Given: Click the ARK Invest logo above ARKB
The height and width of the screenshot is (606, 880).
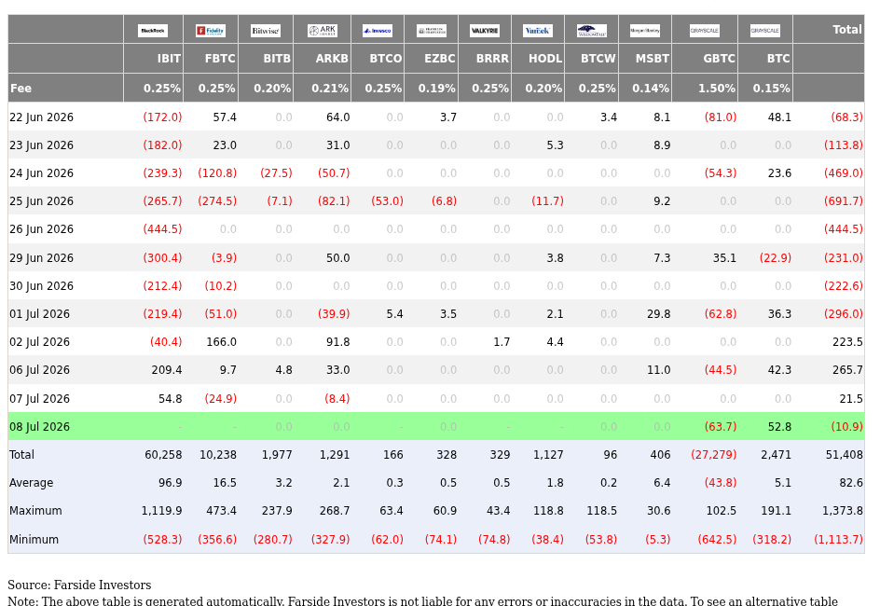Looking at the screenshot, I should point(323,30).
